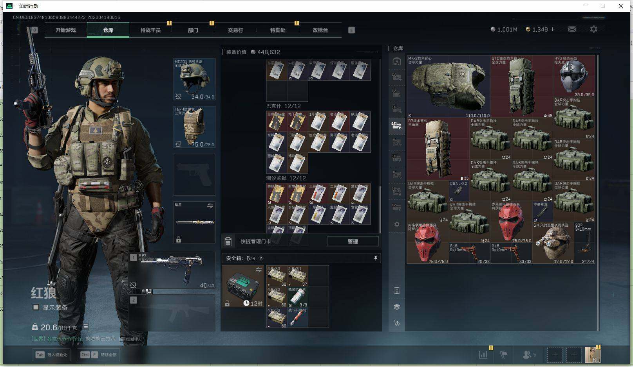Image resolution: width=633 pixels, height=367 pixels.
Task: Open the friends icon showing 5
Action: pyautogui.click(x=529, y=355)
